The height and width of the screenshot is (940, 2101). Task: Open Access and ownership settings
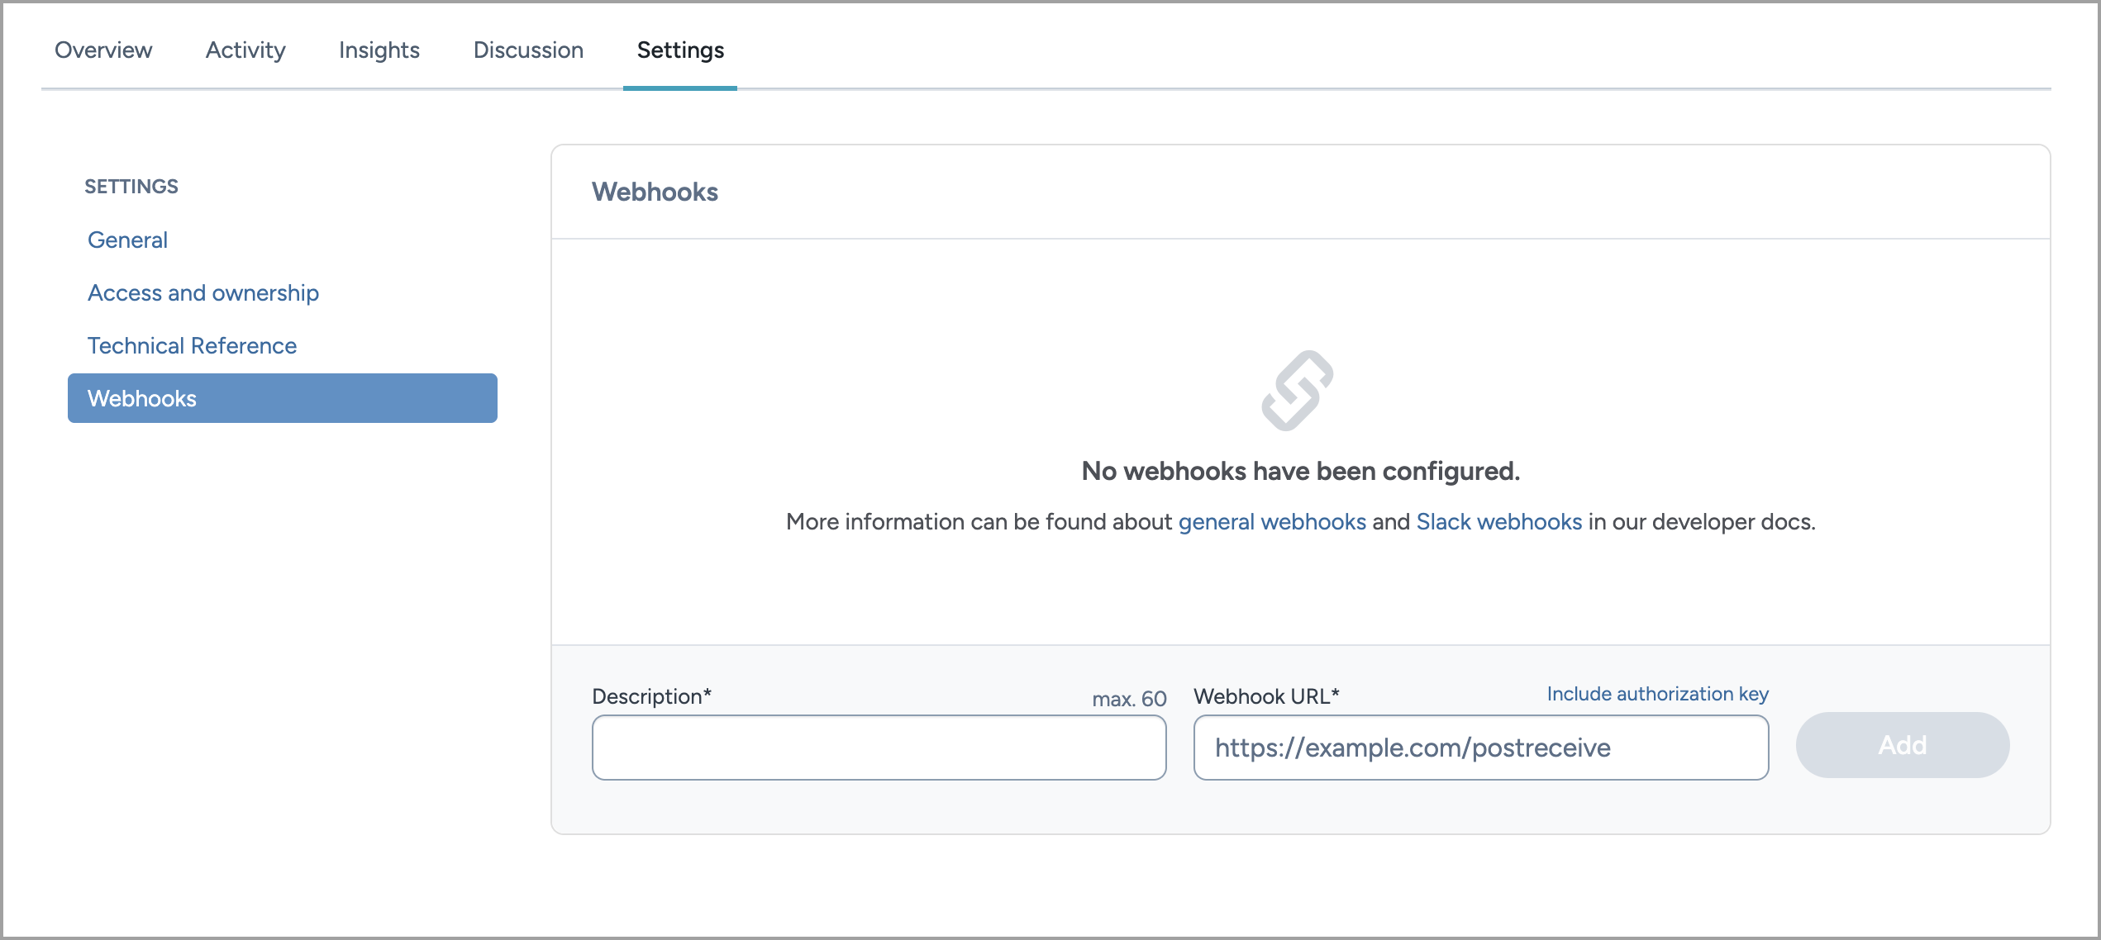(203, 292)
